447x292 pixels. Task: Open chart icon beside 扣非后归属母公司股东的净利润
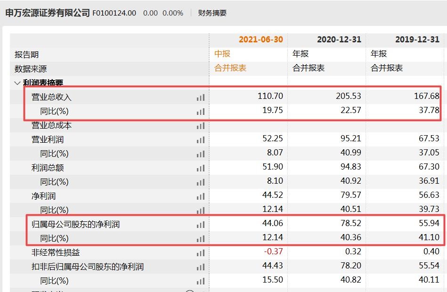[x=200, y=267]
